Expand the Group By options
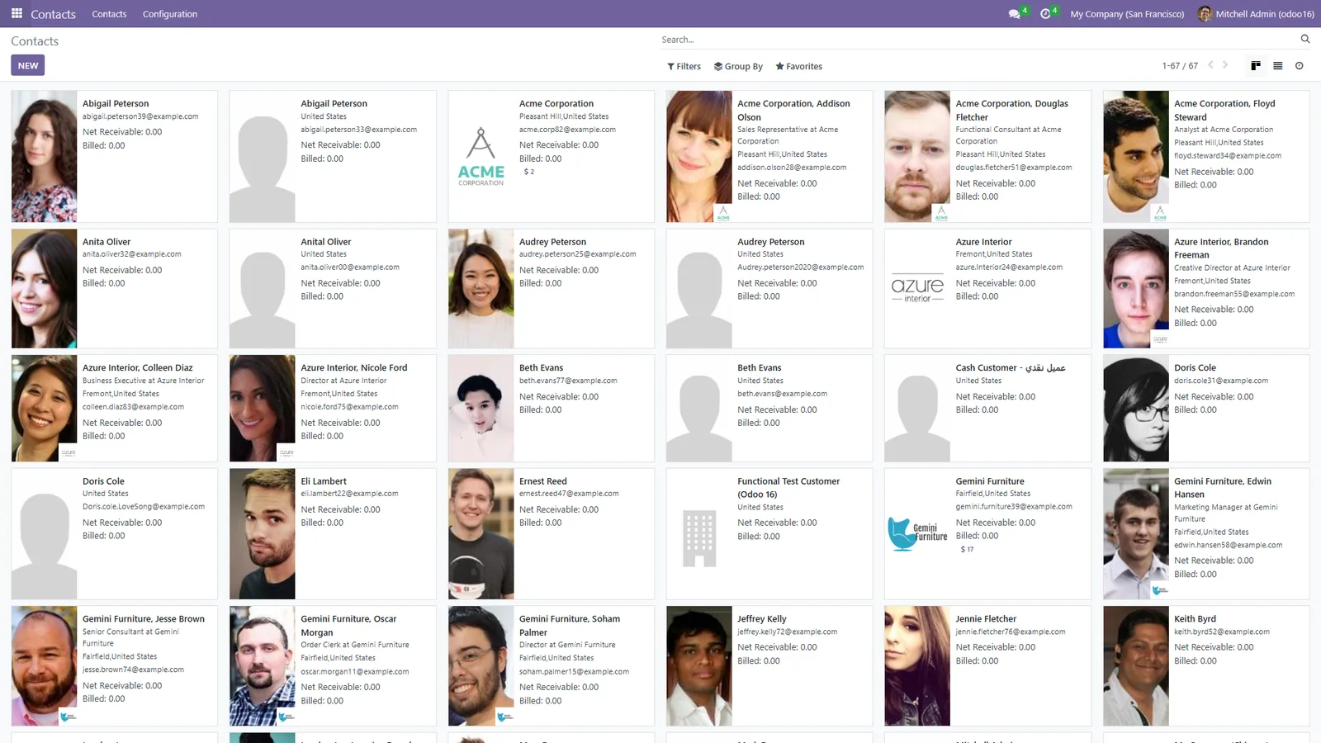The height and width of the screenshot is (743, 1321). pos(738,66)
